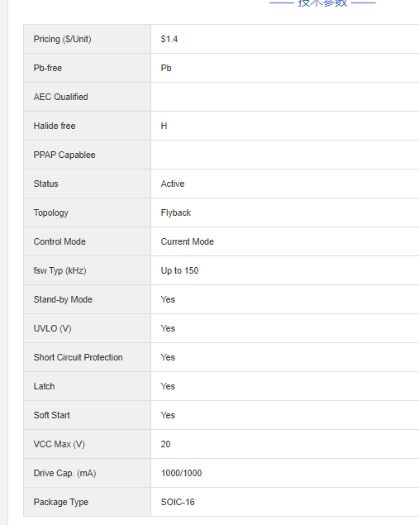Click the AEC Qualified label

(60, 97)
